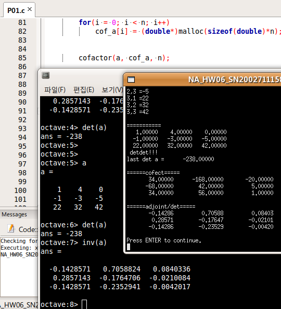Select the Code:: tab label
The height and width of the screenshot is (309, 281).
click(x=28, y=229)
